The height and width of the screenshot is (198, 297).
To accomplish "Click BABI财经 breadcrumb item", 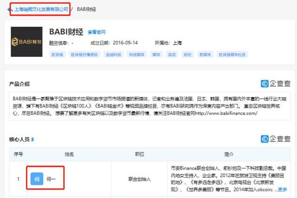I will (87, 9).
